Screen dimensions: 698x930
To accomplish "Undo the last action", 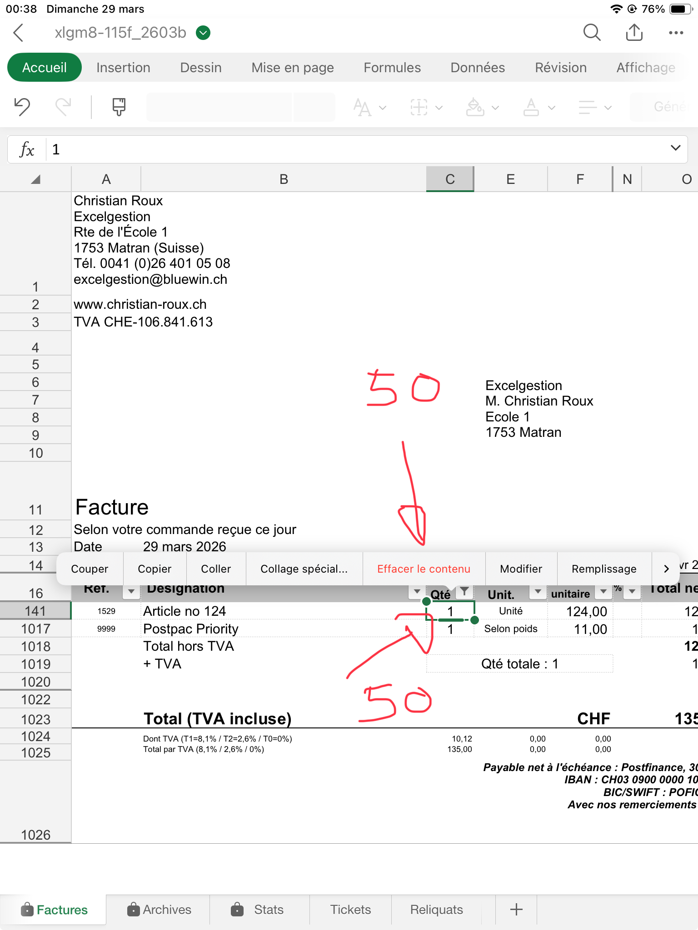I will [x=22, y=107].
